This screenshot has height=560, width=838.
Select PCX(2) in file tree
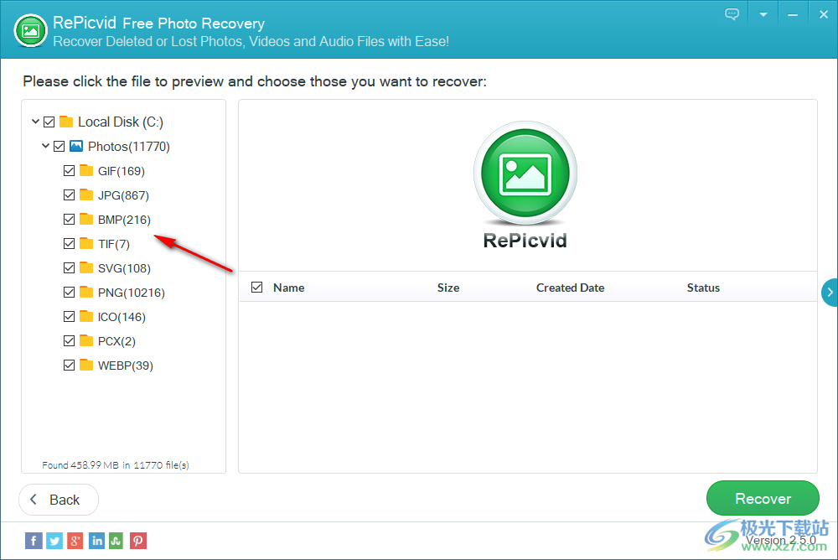117,341
